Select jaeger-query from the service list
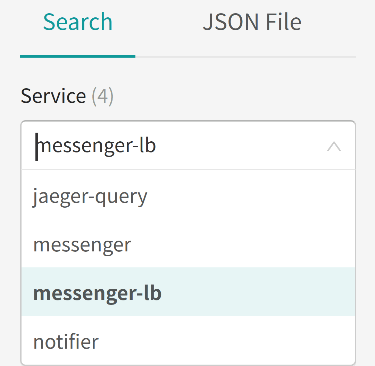Image resolution: width=375 pixels, height=366 pixels. 90,196
